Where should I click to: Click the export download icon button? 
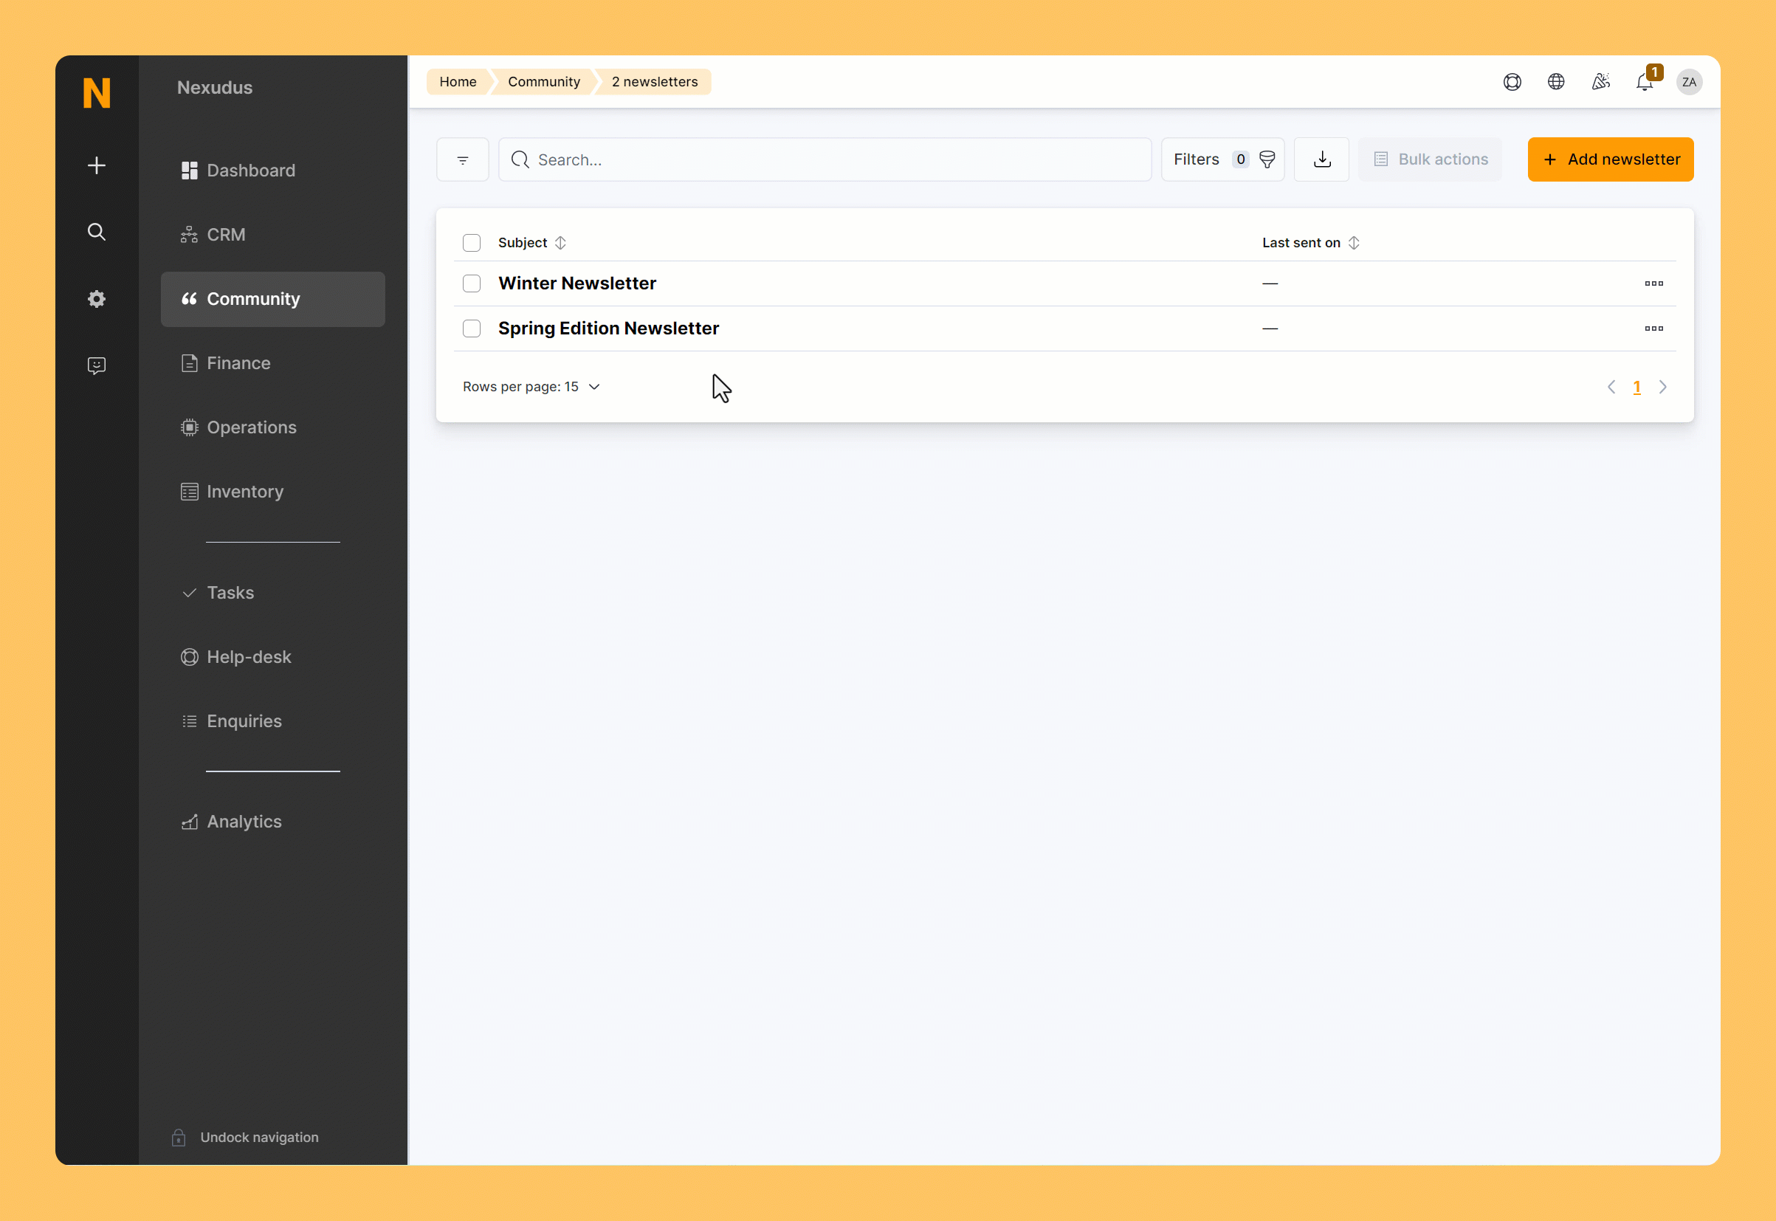click(1322, 159)
